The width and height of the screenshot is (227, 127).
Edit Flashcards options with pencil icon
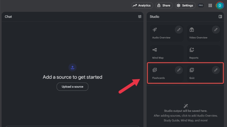pyautogui.click(x=179, y=70)
